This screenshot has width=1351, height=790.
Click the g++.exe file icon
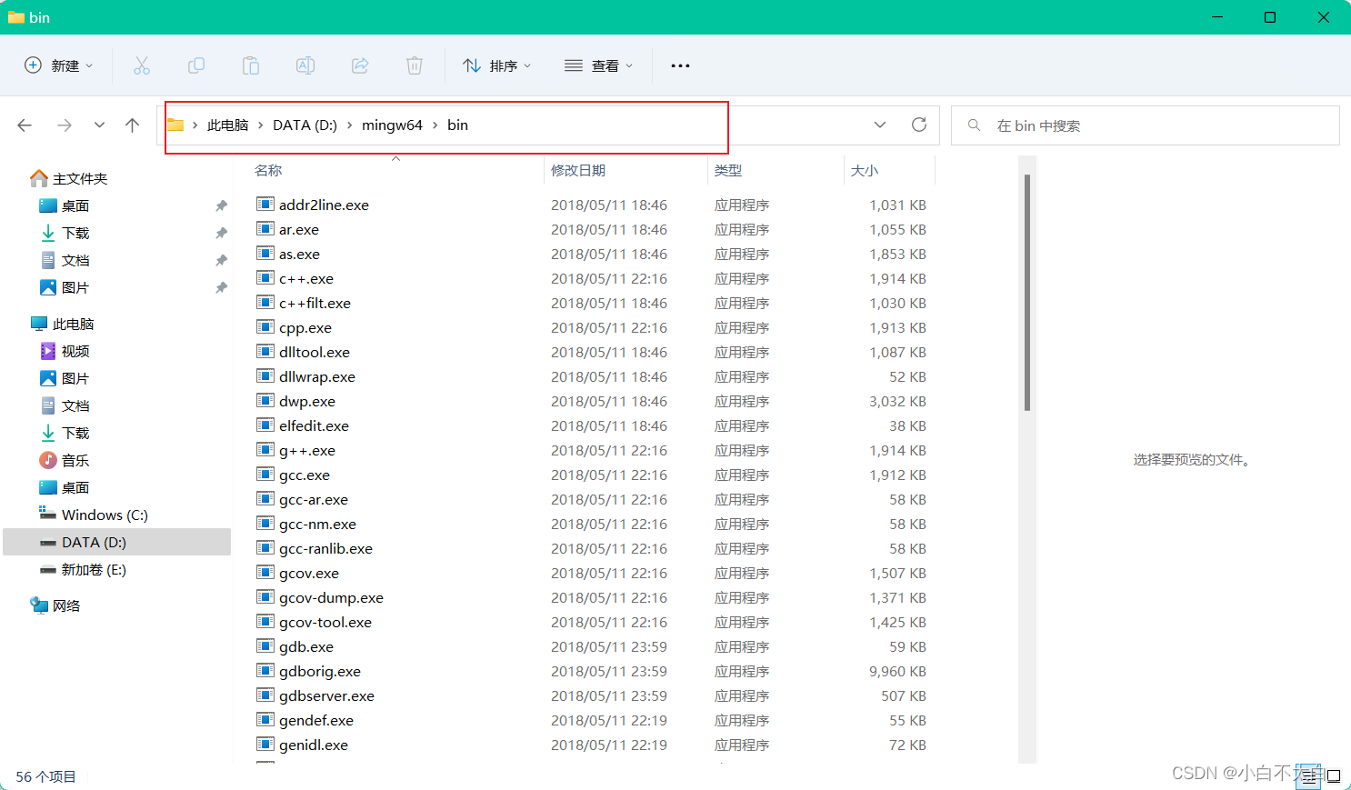[x=265, y=450]
